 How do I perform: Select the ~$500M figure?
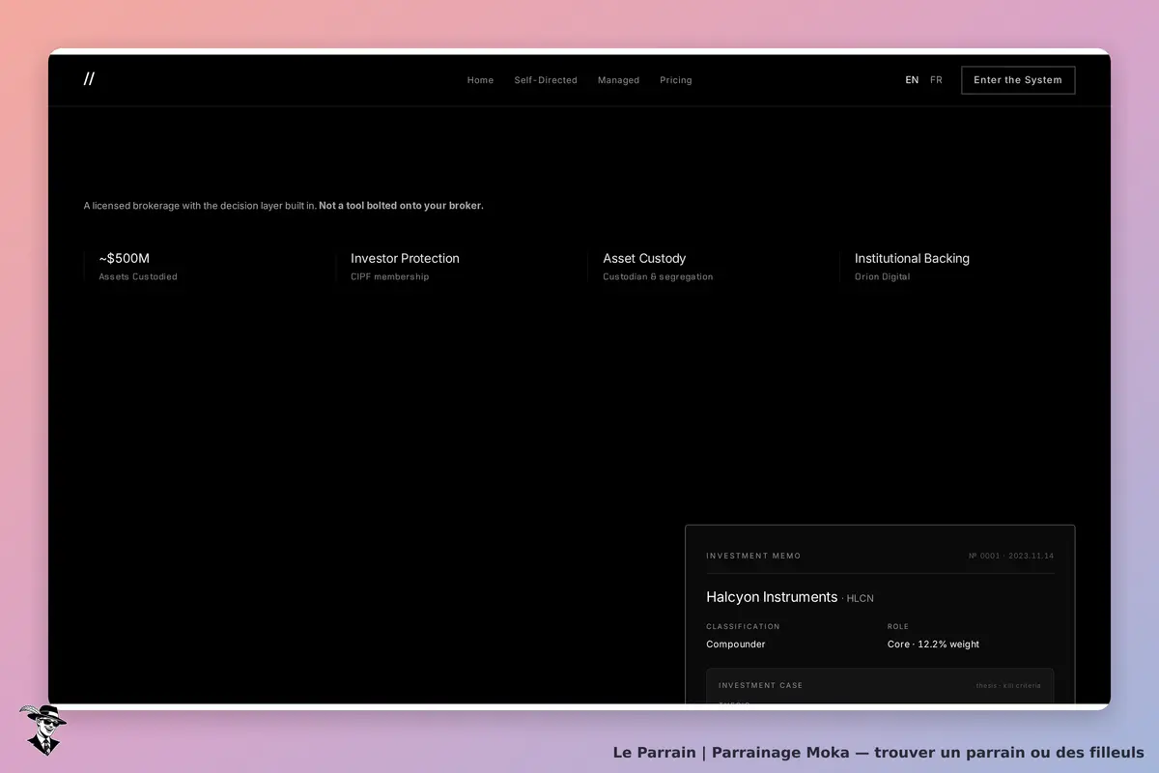click(124, 258)
